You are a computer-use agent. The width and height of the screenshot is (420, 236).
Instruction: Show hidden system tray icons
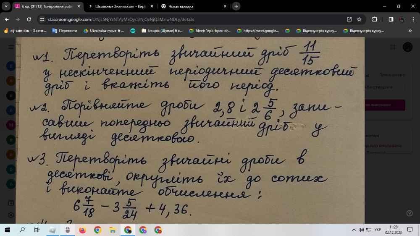click(354, 230)
